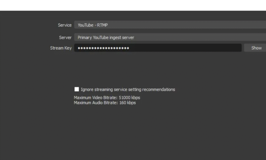Viewport: 266px width, 160px height.
Task: Click the word recommendations beside the checkbox
Action: click(159, 90)
